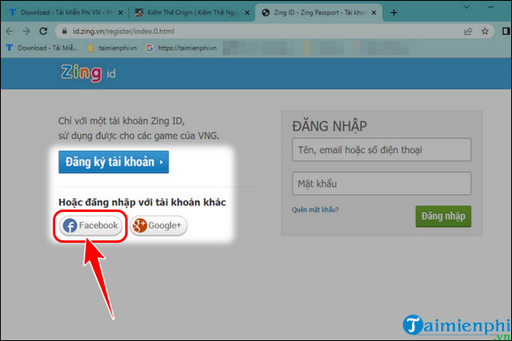Open the side panel icon
Screen dimensions: 512x341
[x=505, y=32]
